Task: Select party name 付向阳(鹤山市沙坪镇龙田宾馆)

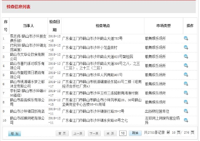Action: click(28, 47)
